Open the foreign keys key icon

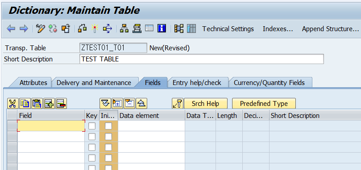tap(178, 104)
